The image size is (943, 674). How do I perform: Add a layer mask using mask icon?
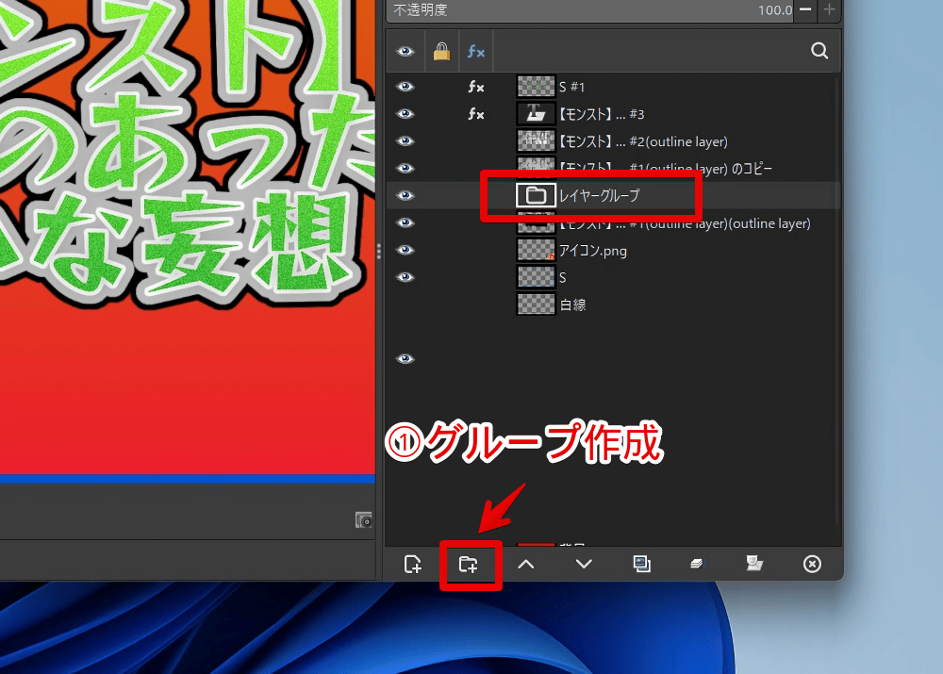[x=753, y=564]
